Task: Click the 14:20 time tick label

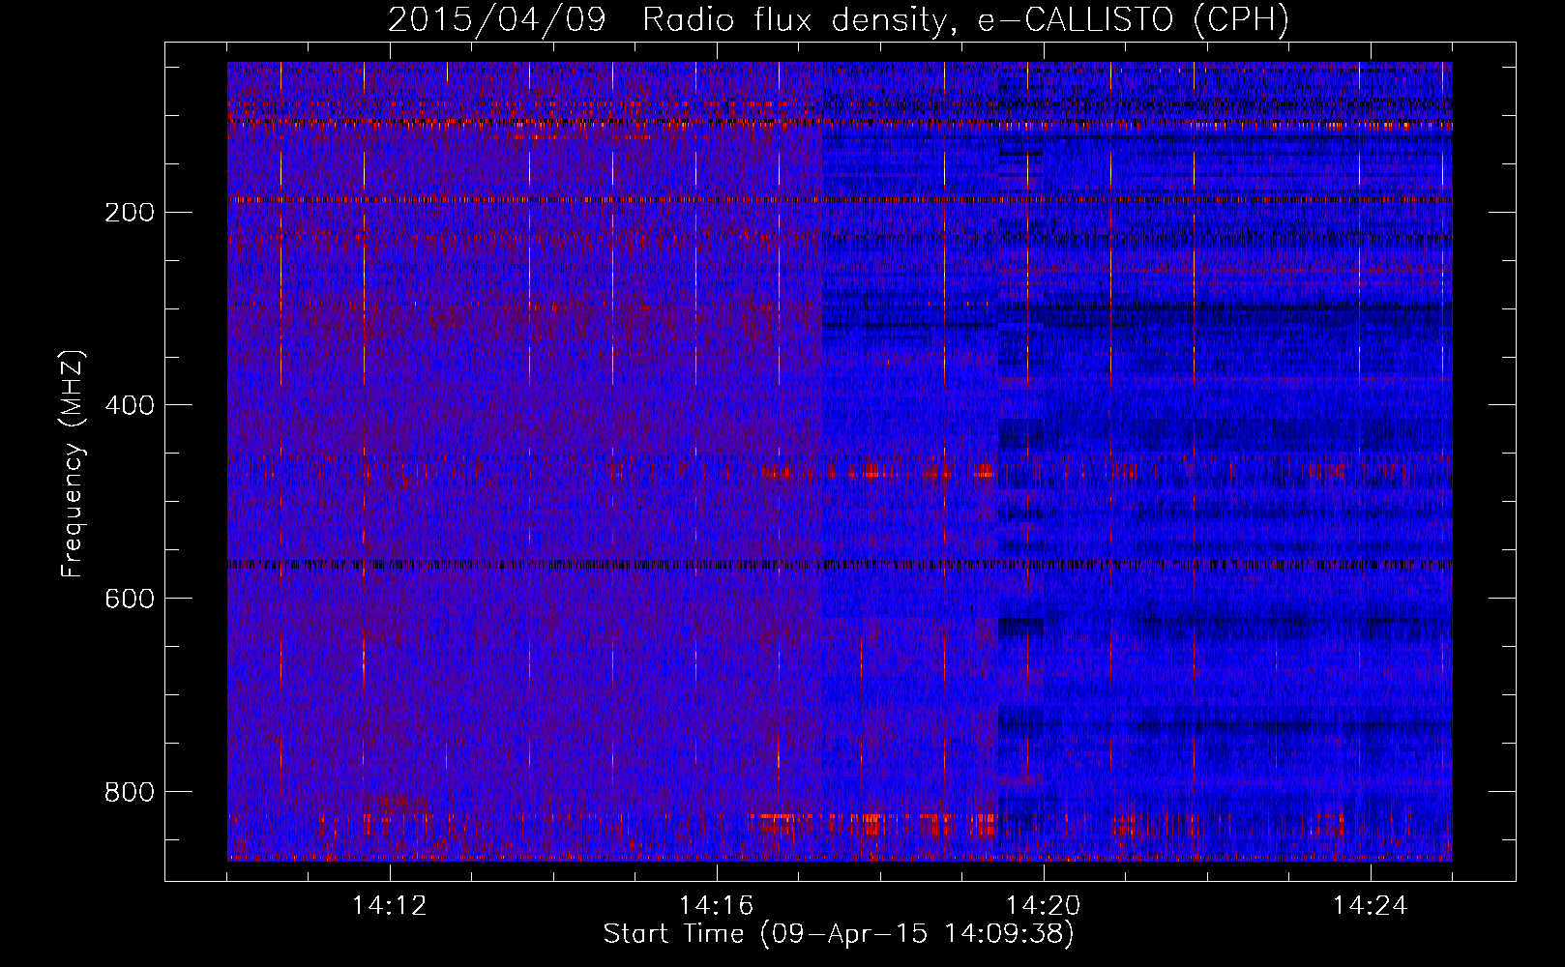Action: 1043,906
